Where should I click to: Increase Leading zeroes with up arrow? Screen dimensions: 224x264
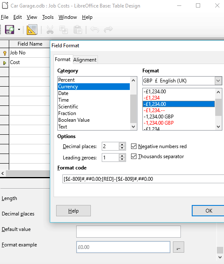pos(122,156)
